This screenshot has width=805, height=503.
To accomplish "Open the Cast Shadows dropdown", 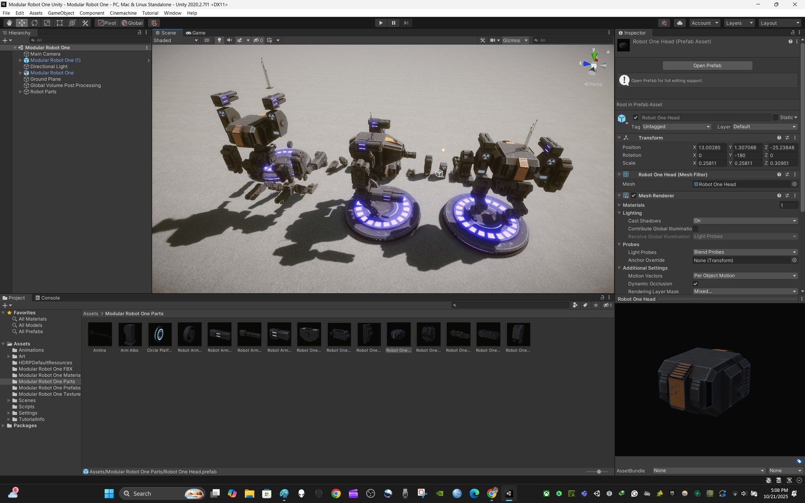I will coord(745,221).
